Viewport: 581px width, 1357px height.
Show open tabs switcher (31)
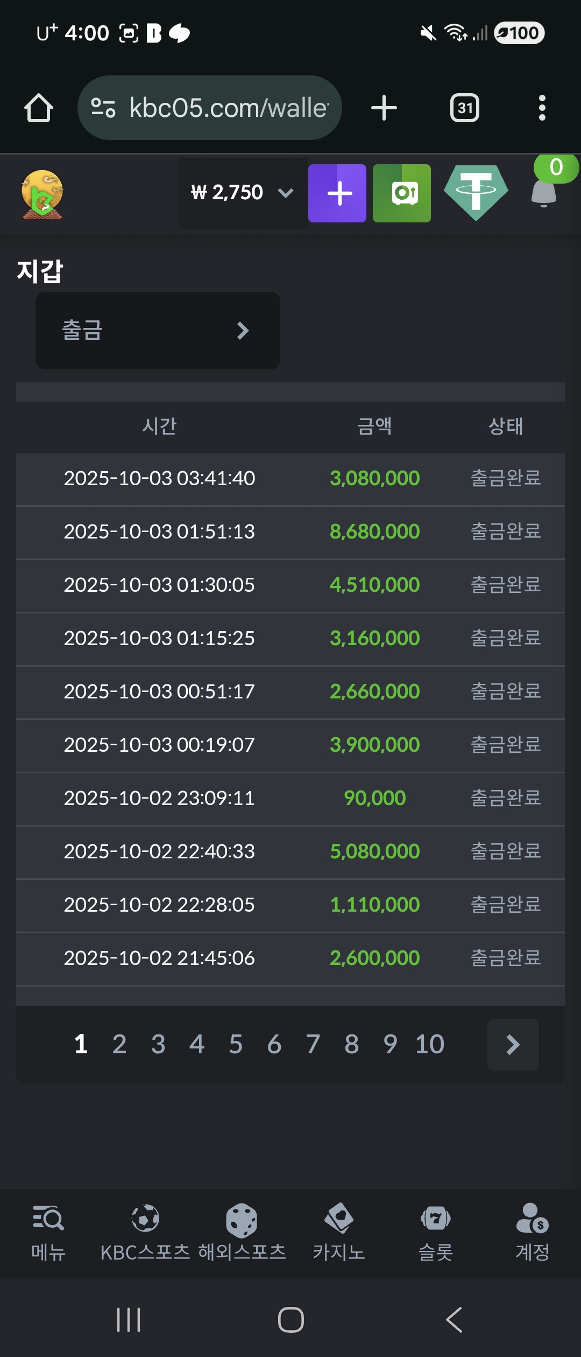464,108
